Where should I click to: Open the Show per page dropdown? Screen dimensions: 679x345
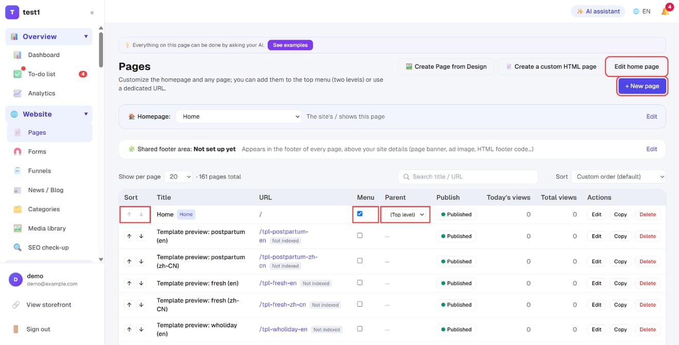178,177
